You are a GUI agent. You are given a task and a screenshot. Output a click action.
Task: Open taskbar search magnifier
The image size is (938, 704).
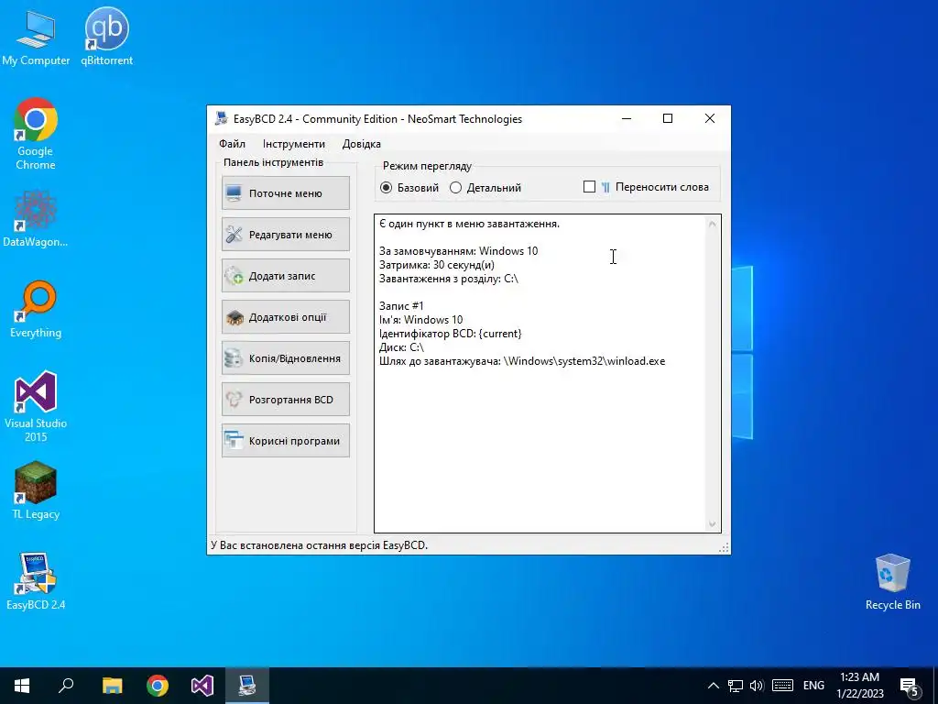[66, 686]
